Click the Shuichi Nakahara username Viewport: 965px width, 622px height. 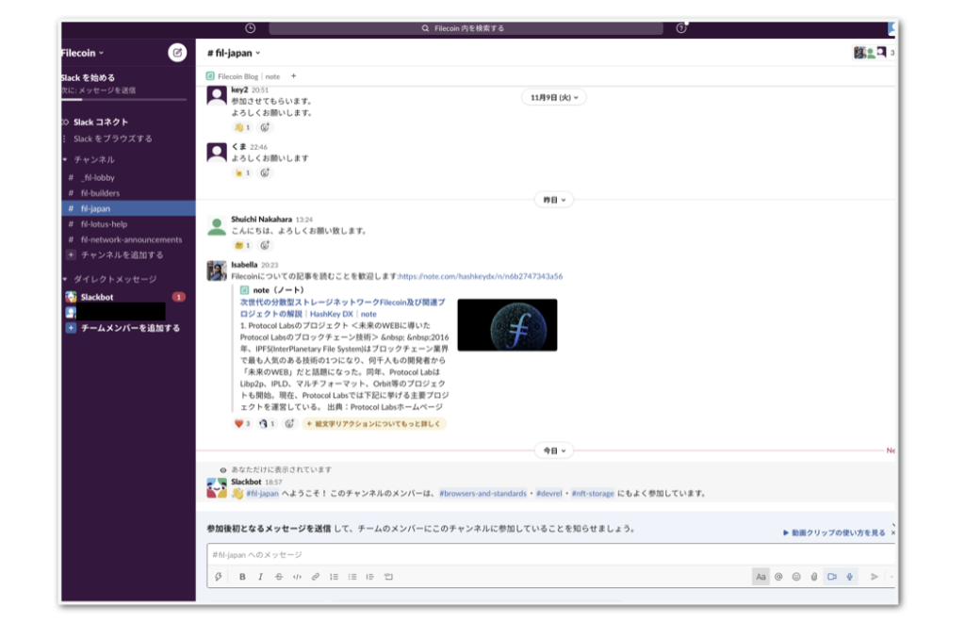click(x=262, y=219)
